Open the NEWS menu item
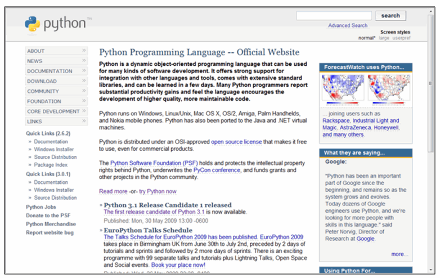 56,61
